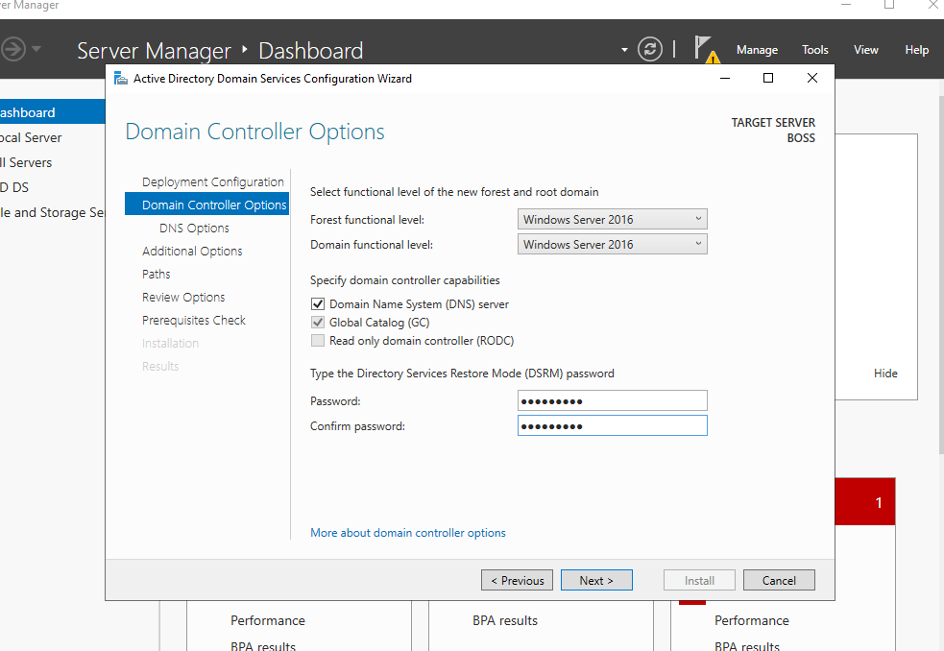Open the Tools menu

[x=815, y=50]
